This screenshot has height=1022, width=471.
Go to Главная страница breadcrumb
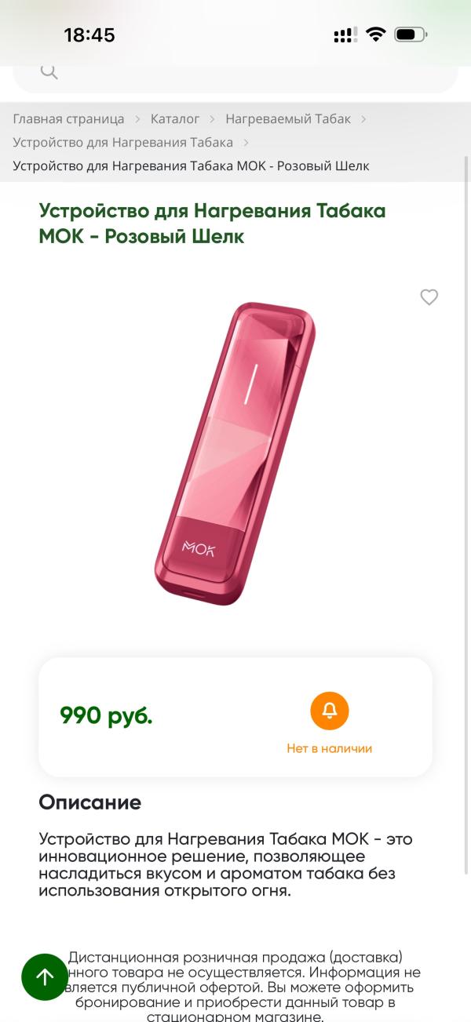pos(68,119)
